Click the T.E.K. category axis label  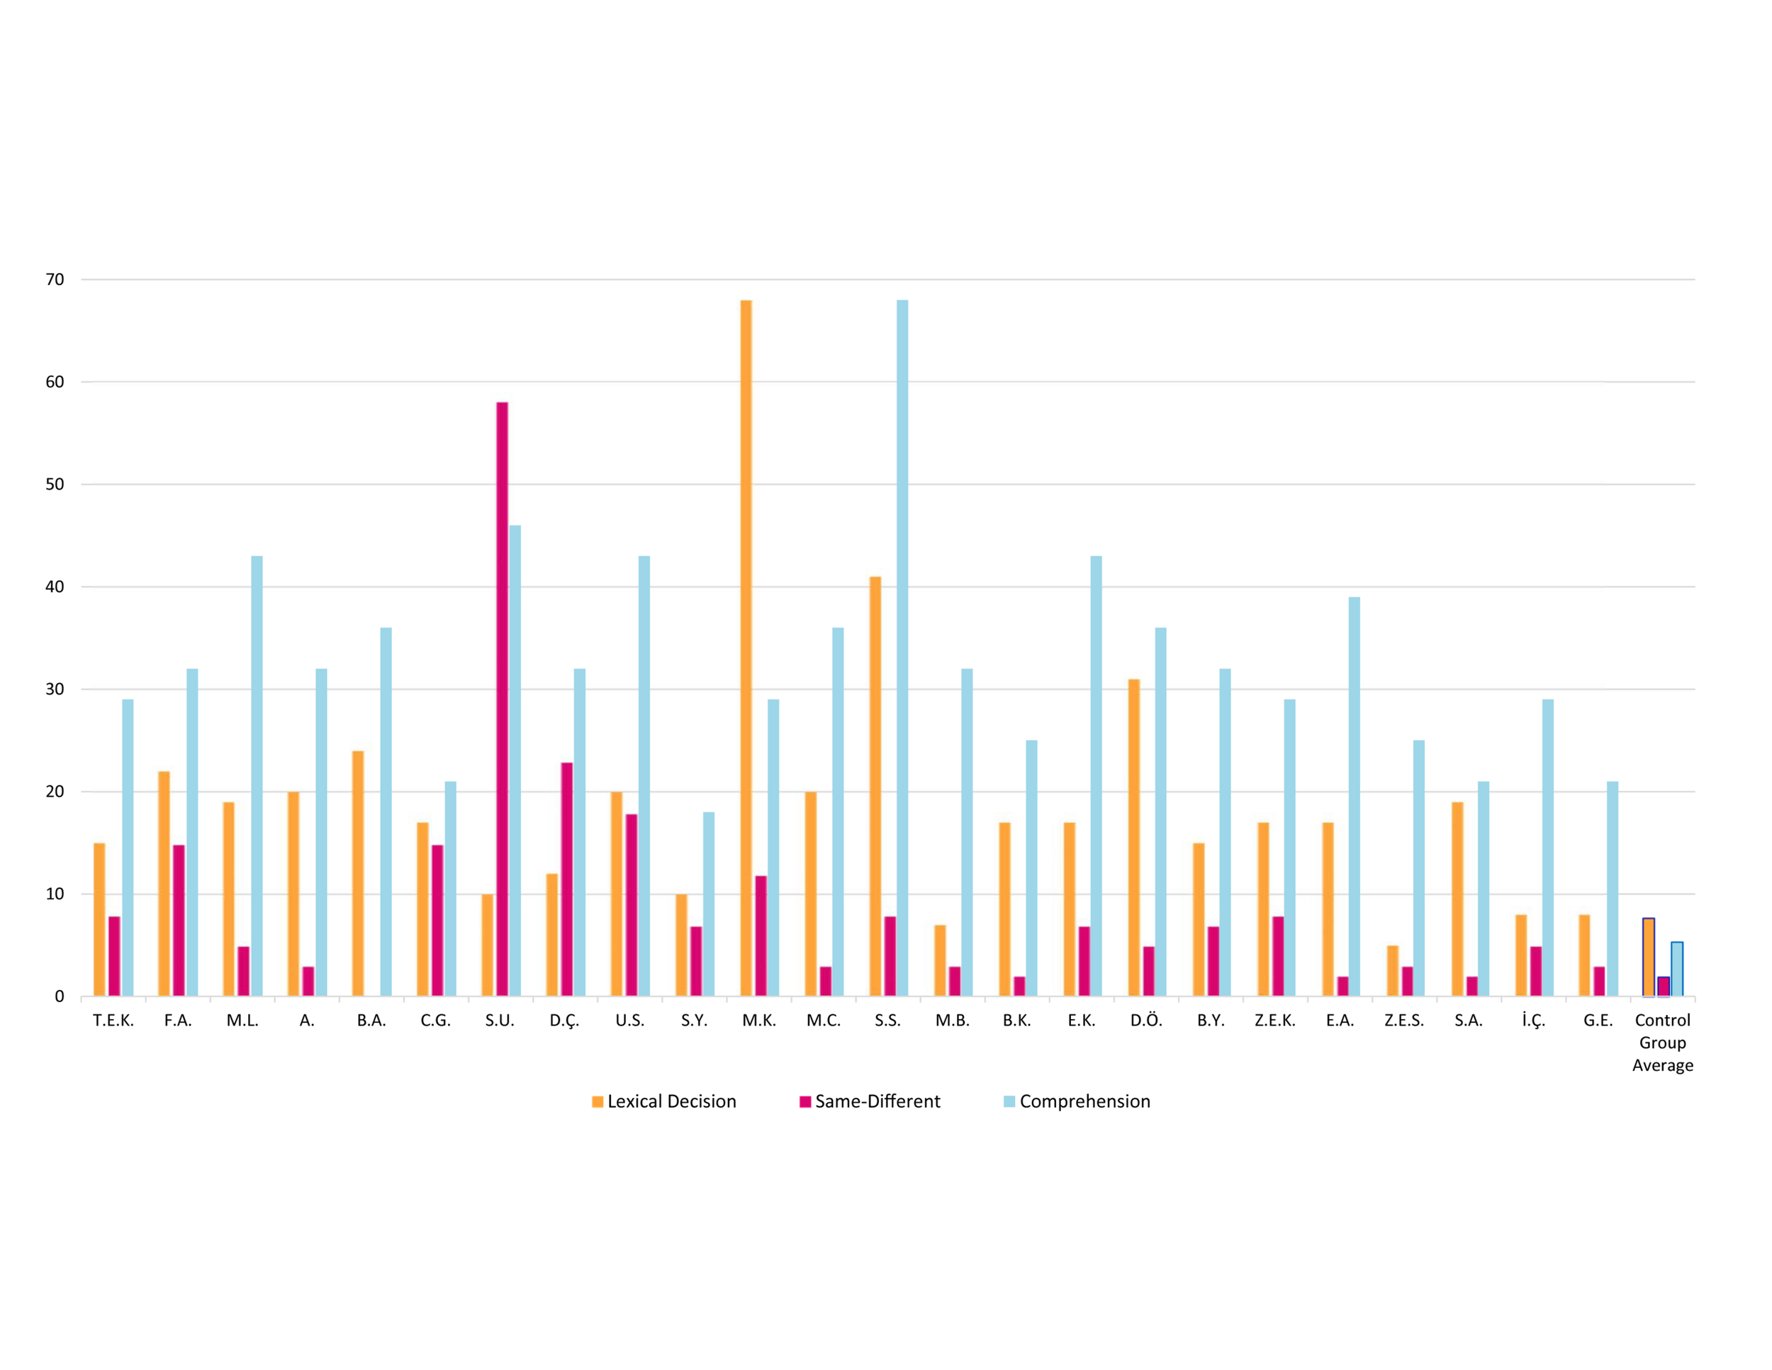[113, 1021]
